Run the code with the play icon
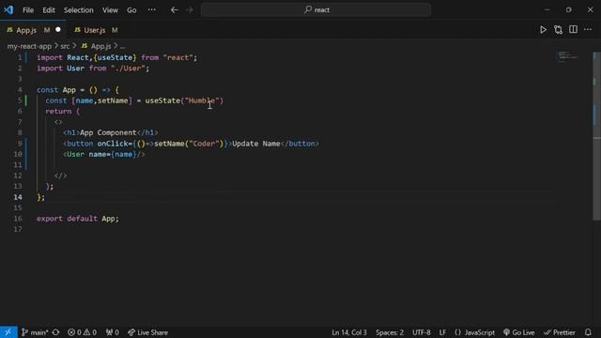The width and height of the screenshot is (601, 338). [x=543, y=29]
